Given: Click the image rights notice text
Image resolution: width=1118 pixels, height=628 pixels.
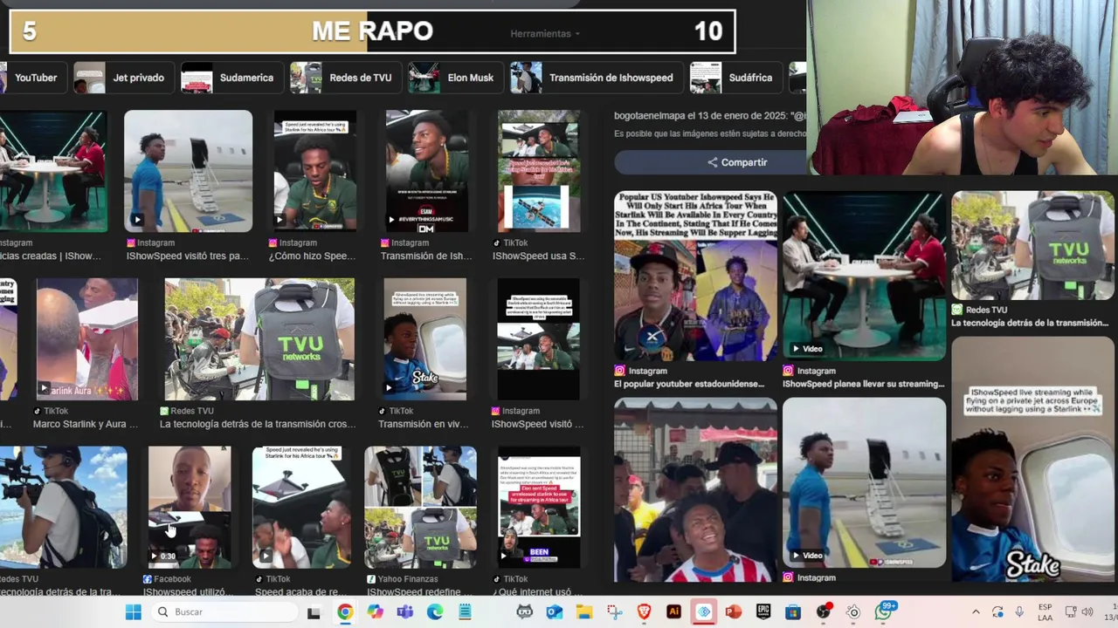Looking at the screenshot, I should pos(709,133).
